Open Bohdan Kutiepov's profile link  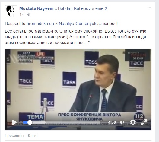click(x=74, y=8)
